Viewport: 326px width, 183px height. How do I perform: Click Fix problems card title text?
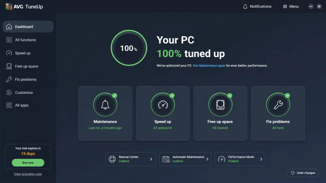(x=278, y=122)
